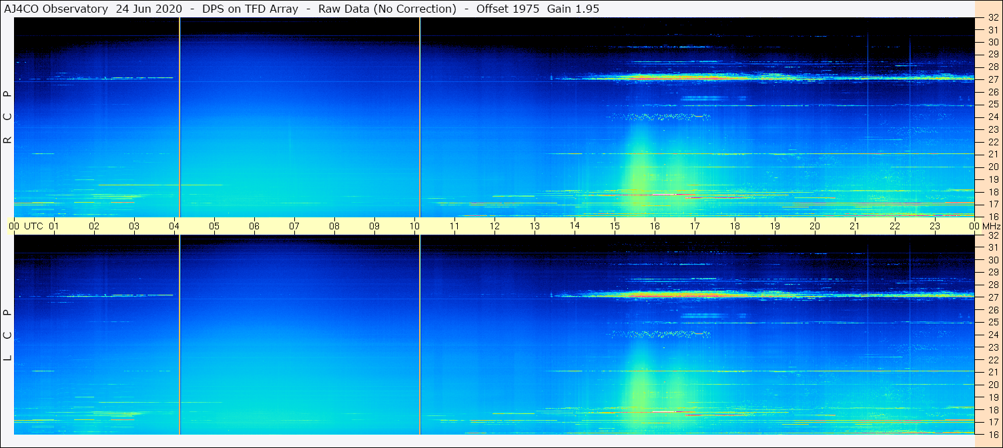Click the 09 hour tick label
1003x448 pixels.
point(374,226)
